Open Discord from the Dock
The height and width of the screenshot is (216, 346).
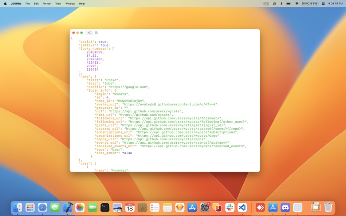point(285,207)
